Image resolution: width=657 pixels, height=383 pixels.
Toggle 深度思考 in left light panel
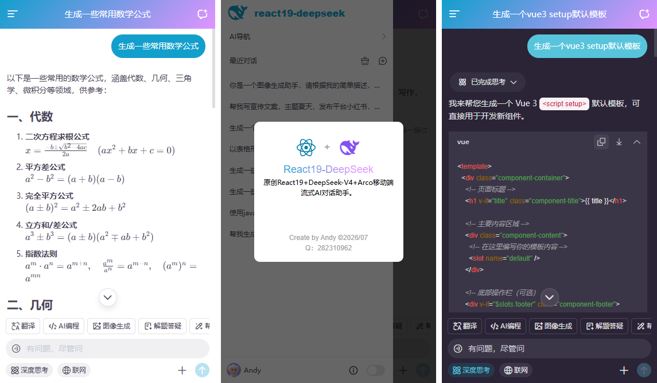coord(29,370)
